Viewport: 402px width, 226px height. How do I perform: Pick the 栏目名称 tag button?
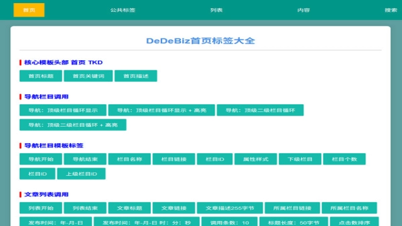pyautogui.click(x=129, y=159)
